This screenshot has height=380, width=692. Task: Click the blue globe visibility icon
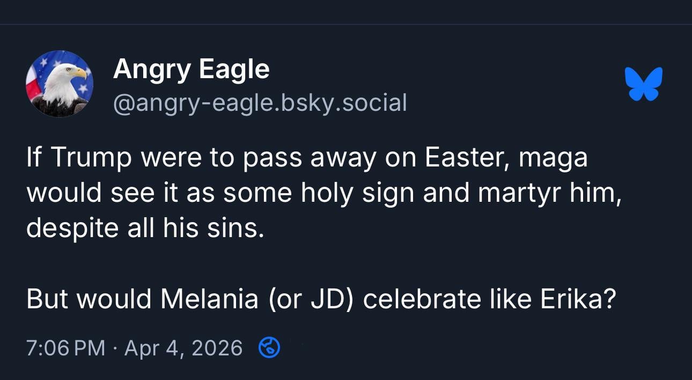269,348
